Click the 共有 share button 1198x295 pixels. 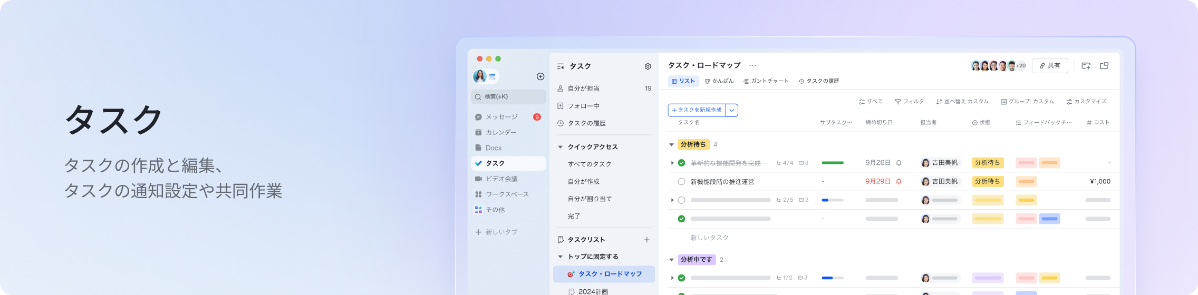click(x=1050, y=66)
